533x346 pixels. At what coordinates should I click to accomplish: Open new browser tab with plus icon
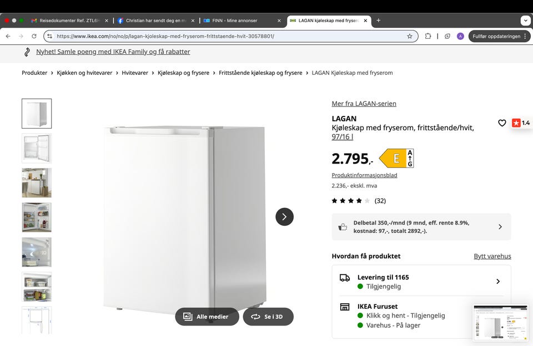[x=378, y=21]
